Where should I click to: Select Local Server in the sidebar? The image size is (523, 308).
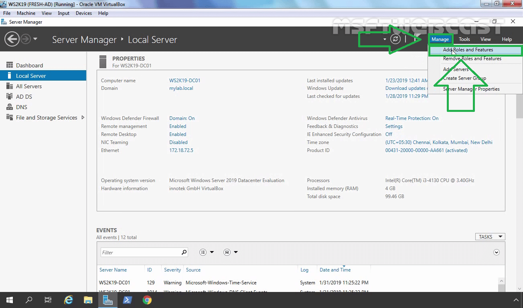pos(43,76)
